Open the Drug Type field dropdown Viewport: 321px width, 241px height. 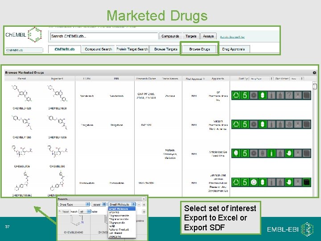point(74,204)
